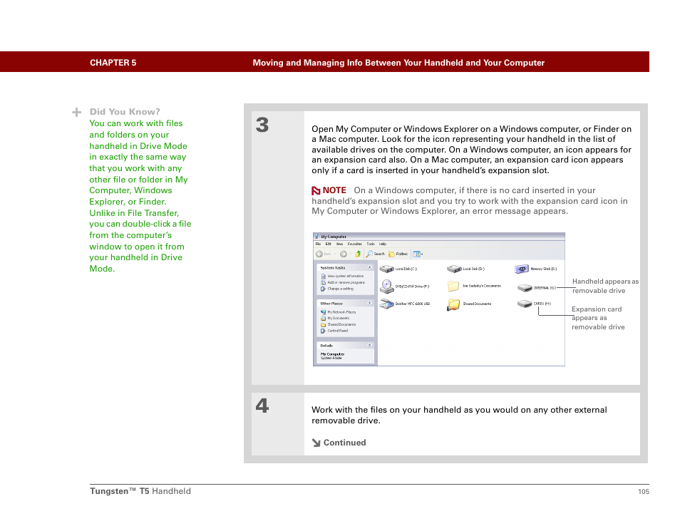Click the "Handheld appears as removable drive" callout
Viewport: 680px width, 526px height.
(x=605, y=287)
